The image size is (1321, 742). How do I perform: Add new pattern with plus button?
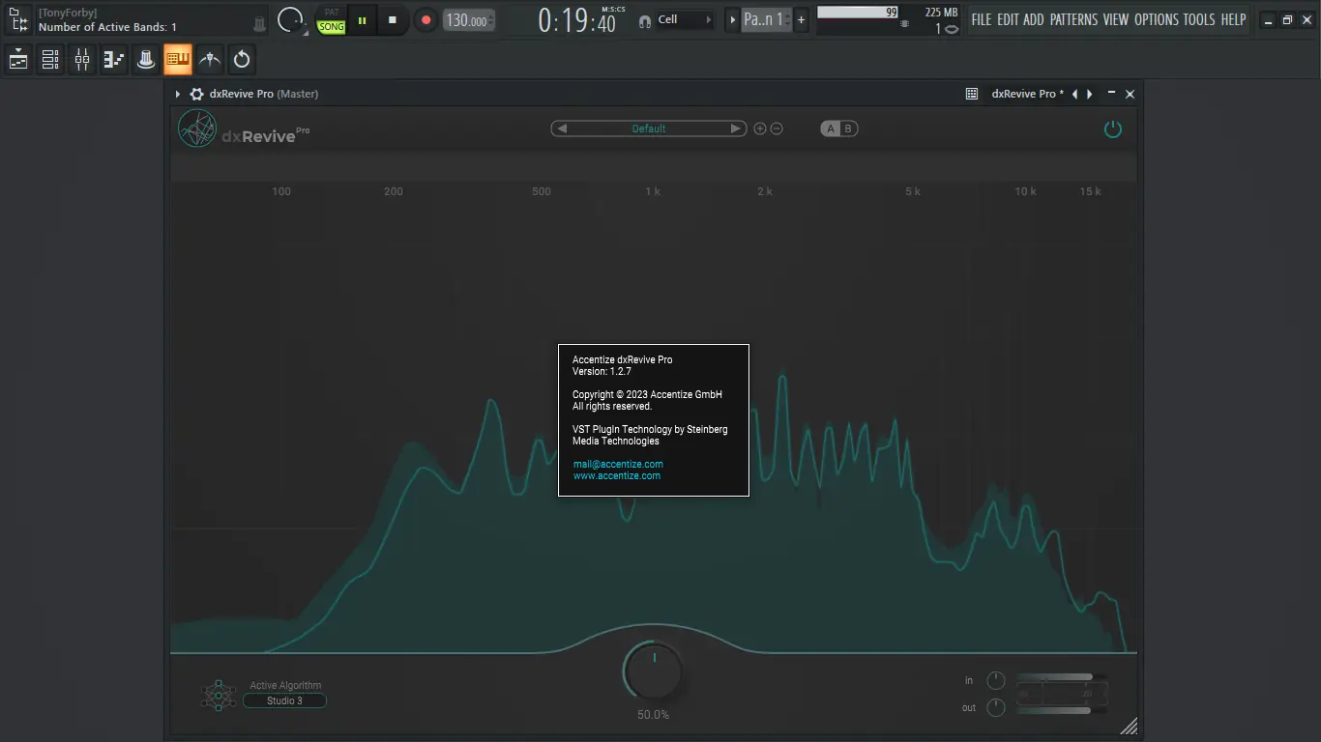[x=801, y=19]
